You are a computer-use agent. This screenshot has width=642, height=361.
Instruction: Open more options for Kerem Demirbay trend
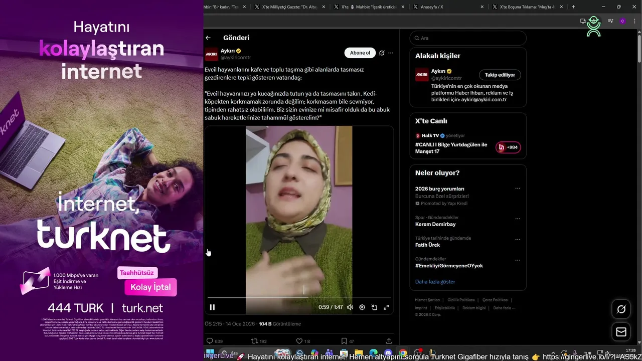[518, 219]
